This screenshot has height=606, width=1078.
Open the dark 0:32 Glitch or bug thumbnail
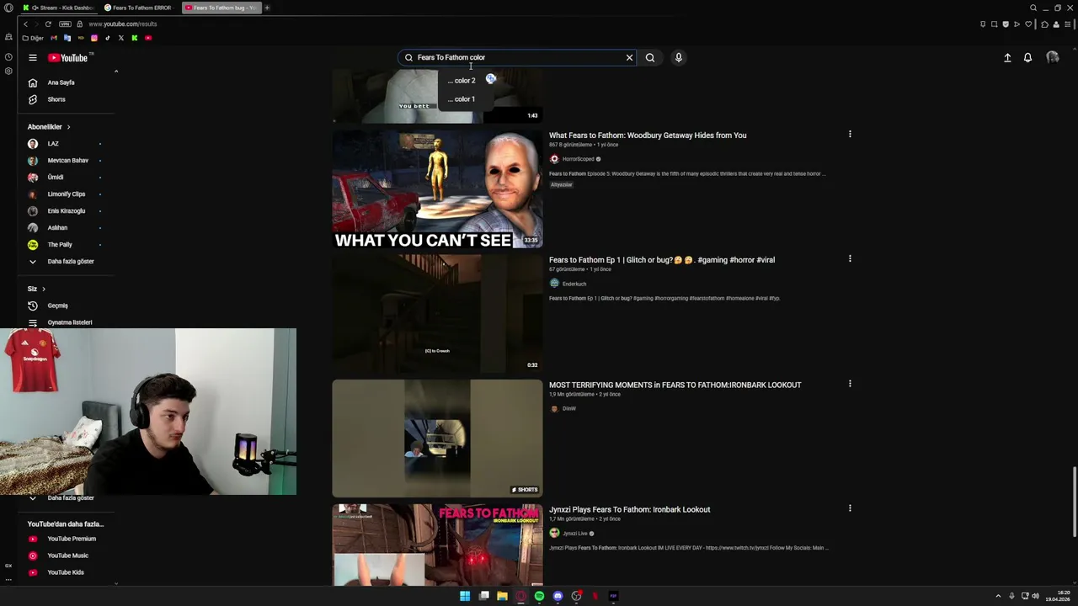(437, 314)
